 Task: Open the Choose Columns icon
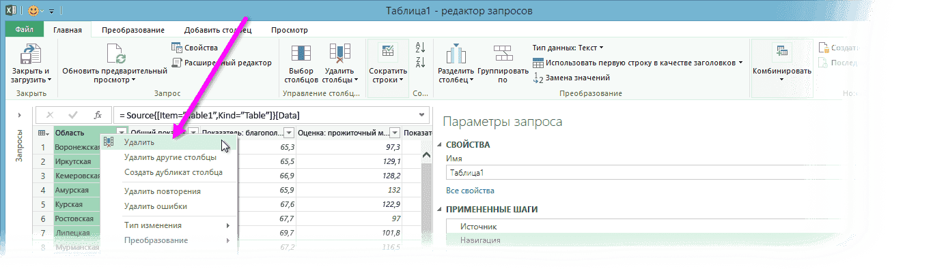(x=301, y=56)
